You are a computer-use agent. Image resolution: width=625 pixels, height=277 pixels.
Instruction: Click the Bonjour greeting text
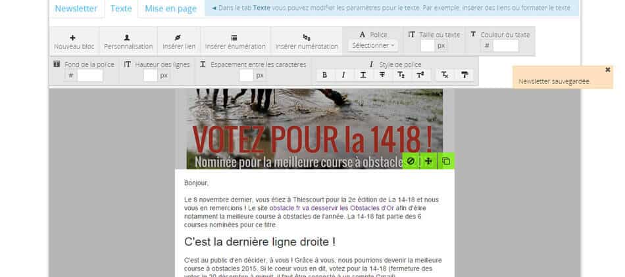196,183
